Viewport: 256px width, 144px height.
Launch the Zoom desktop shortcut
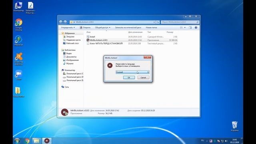click(19, 75)
